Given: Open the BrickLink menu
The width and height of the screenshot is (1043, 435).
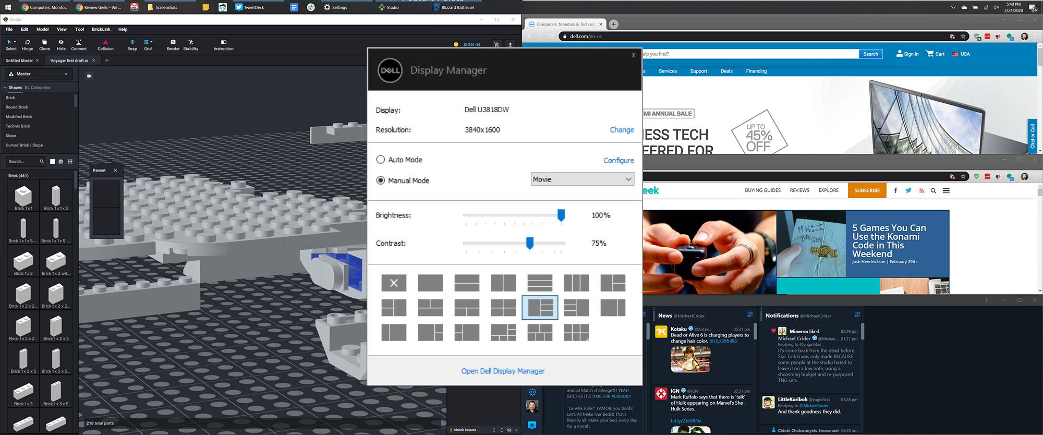Looking at the screenshot, I should click(x=101, y=29).
